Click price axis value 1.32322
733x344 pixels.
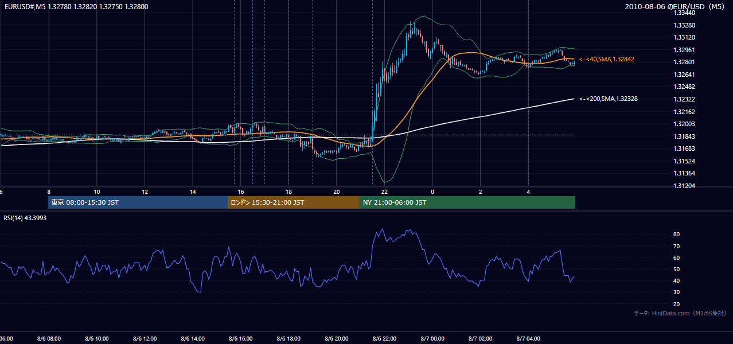(684, 99)
